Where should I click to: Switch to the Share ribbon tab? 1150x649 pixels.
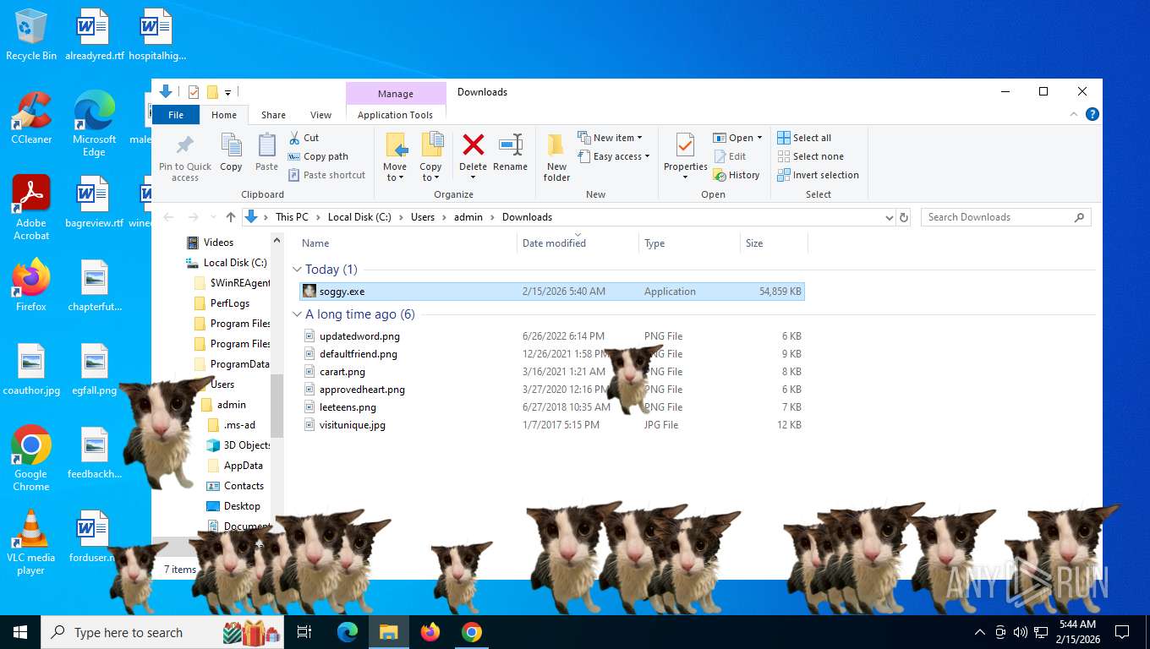[273, 115]
